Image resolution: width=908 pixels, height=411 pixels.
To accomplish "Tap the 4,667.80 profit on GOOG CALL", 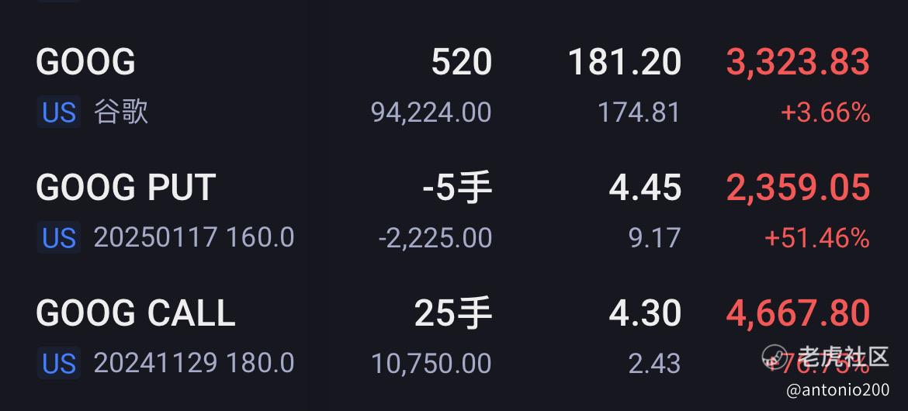I will pos(798,313).
